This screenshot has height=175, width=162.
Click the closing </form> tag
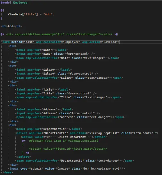[7, 172]
